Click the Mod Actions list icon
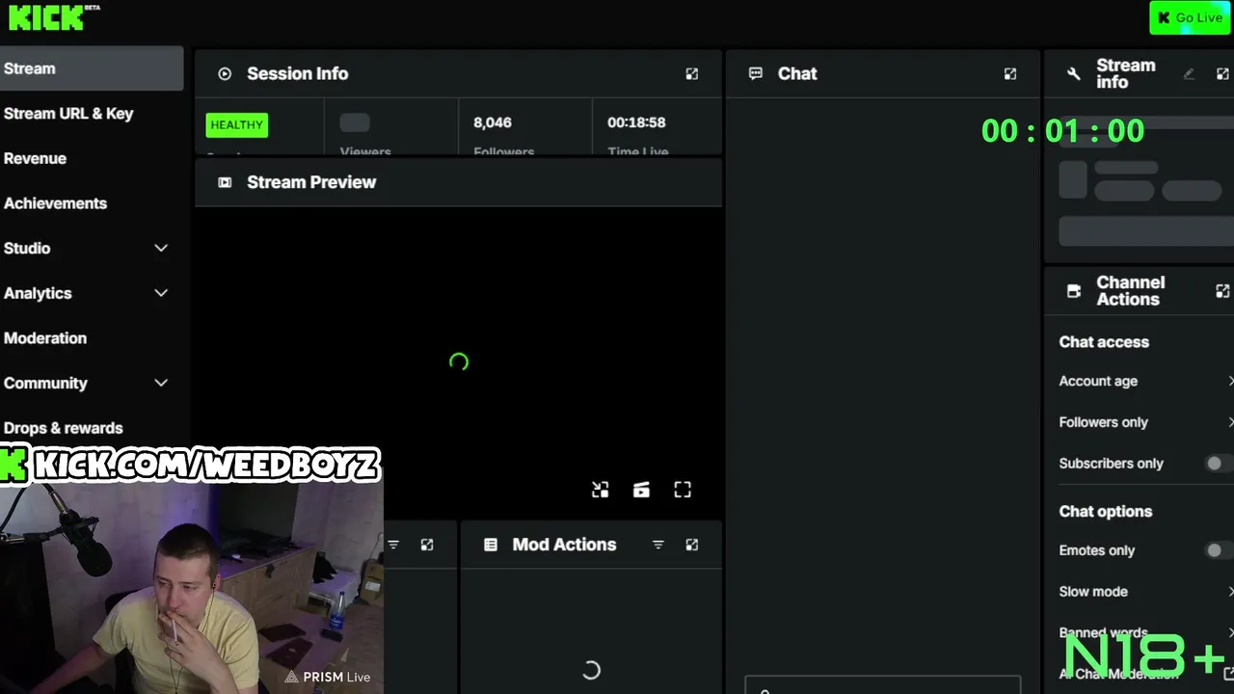This screenshot has width=1234, height=694. [491, 545]
